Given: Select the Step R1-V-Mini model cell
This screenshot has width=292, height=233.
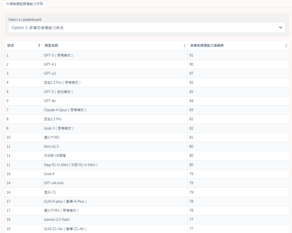Looking at the screenshot, I should 71,165.
